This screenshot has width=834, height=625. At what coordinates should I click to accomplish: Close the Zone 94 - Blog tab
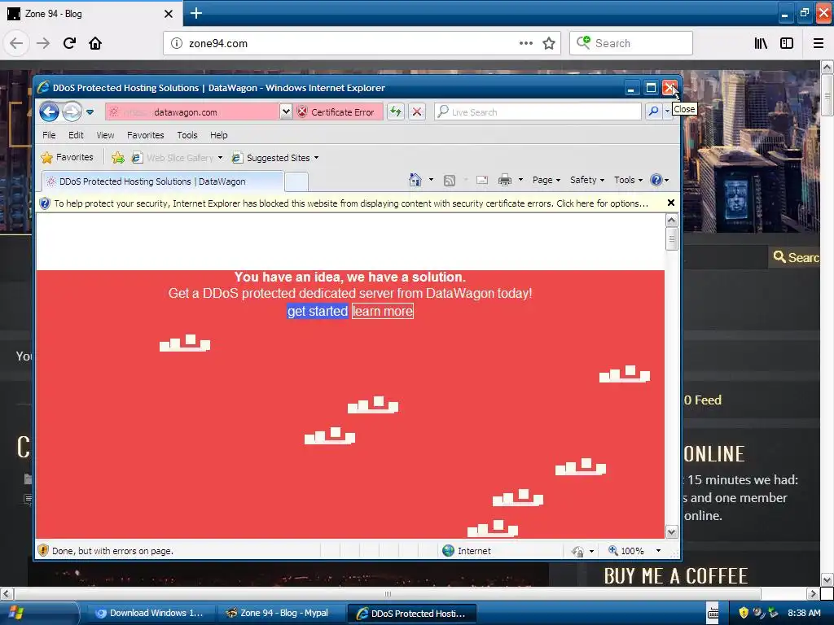click(169, 14)
